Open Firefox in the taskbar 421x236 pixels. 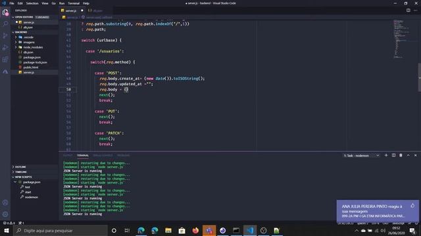tap(195, 230)
